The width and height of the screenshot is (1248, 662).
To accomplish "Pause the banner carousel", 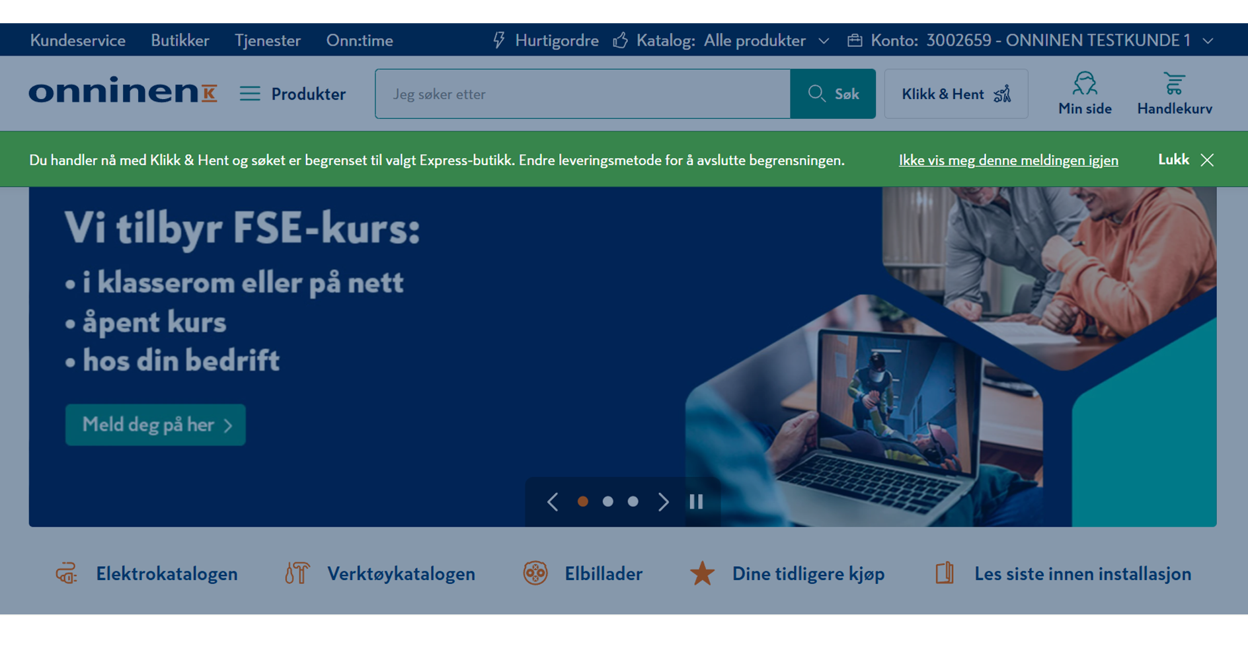I will 696,502.
